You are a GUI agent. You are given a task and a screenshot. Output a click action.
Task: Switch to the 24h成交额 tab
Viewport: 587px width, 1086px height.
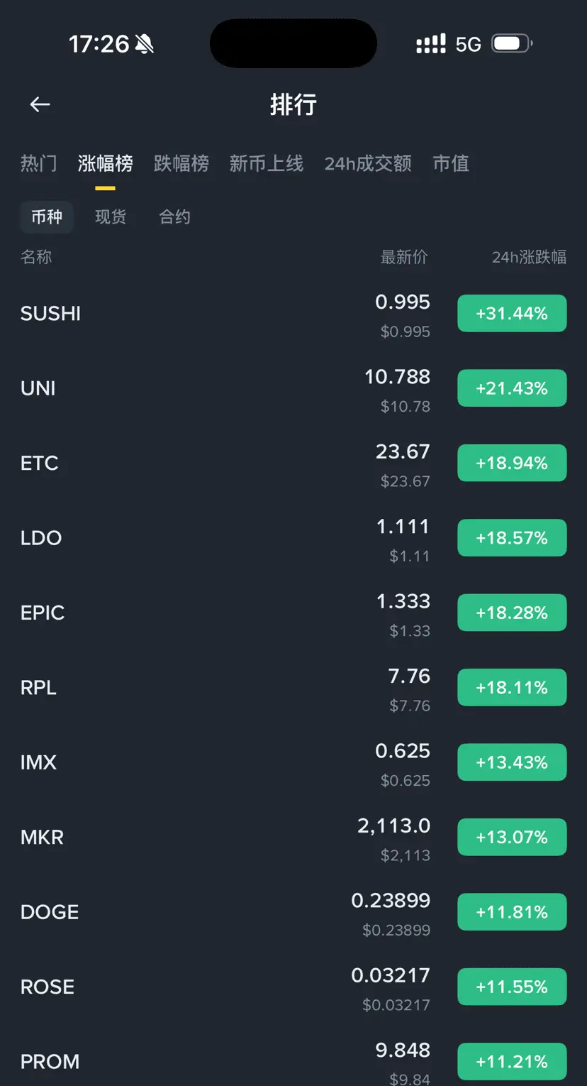(368, 163)
